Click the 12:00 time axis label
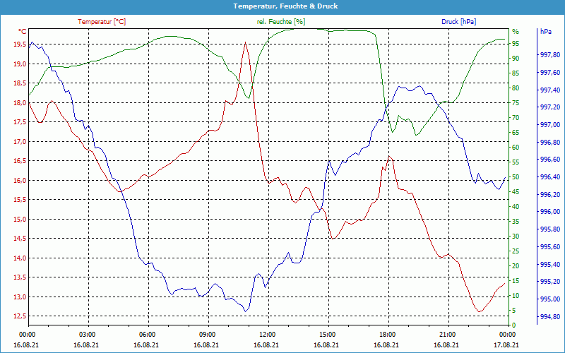Viewport: 565px width, 353px height. pyautogui.click(x=267, y=334)
